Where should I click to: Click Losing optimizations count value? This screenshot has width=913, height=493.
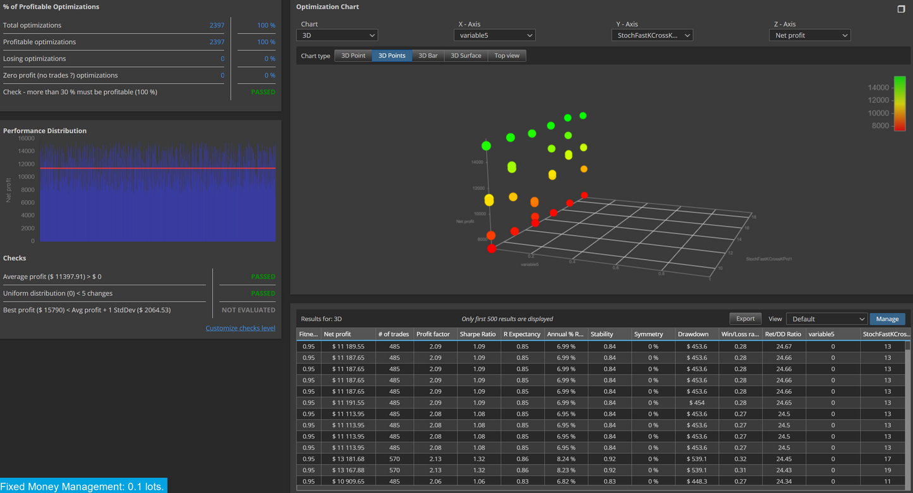tap(222, 59)
